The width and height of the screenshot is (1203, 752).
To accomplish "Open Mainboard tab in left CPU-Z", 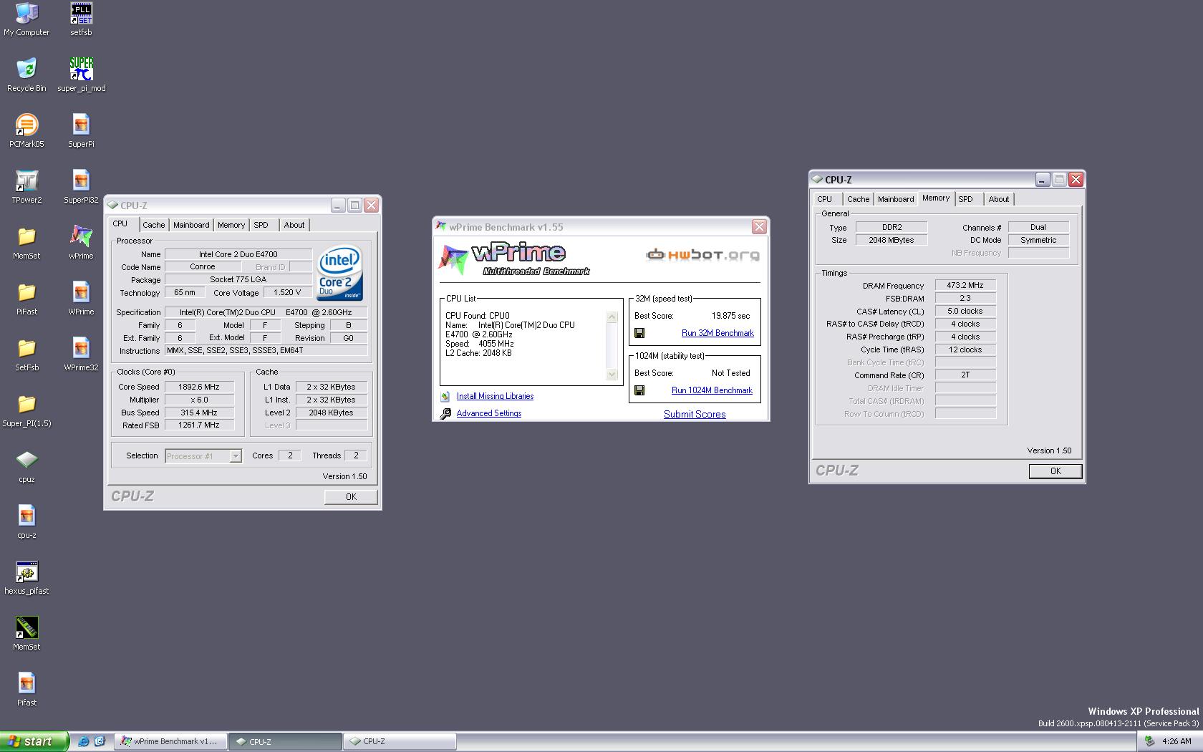I will pyautogui.click(x=191, y=225).
